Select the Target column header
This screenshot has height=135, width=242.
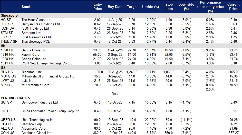click(132, 7)
